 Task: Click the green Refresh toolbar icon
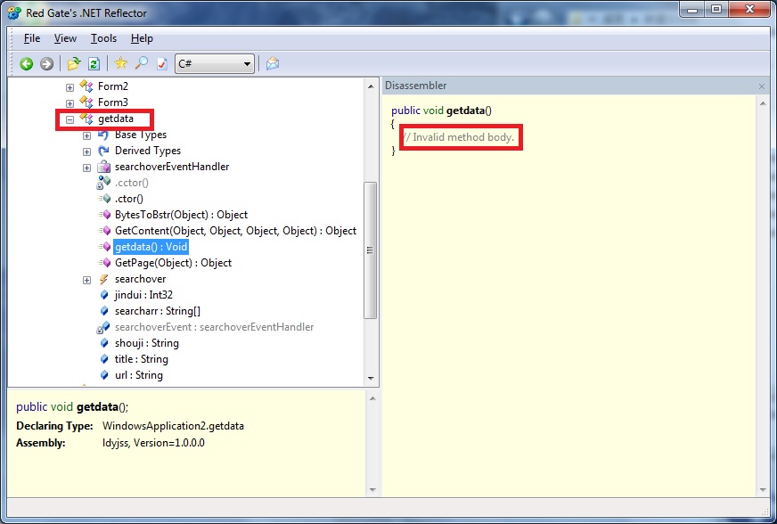(94, 63)
